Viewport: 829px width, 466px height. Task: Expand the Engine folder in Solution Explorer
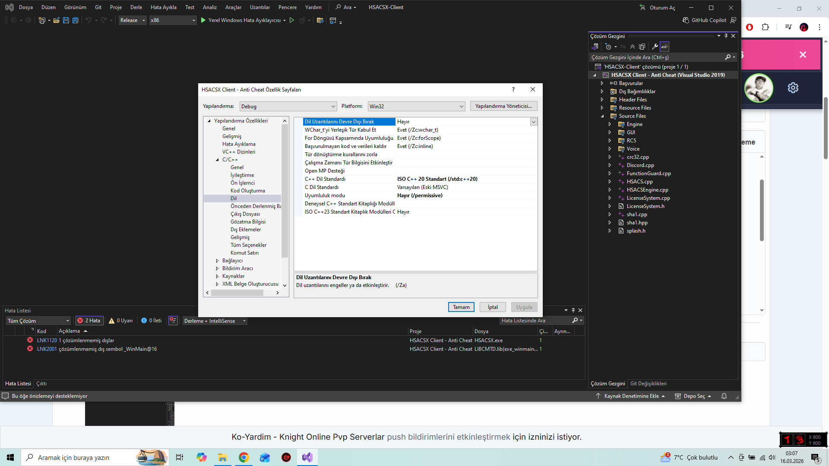(610, 124)
